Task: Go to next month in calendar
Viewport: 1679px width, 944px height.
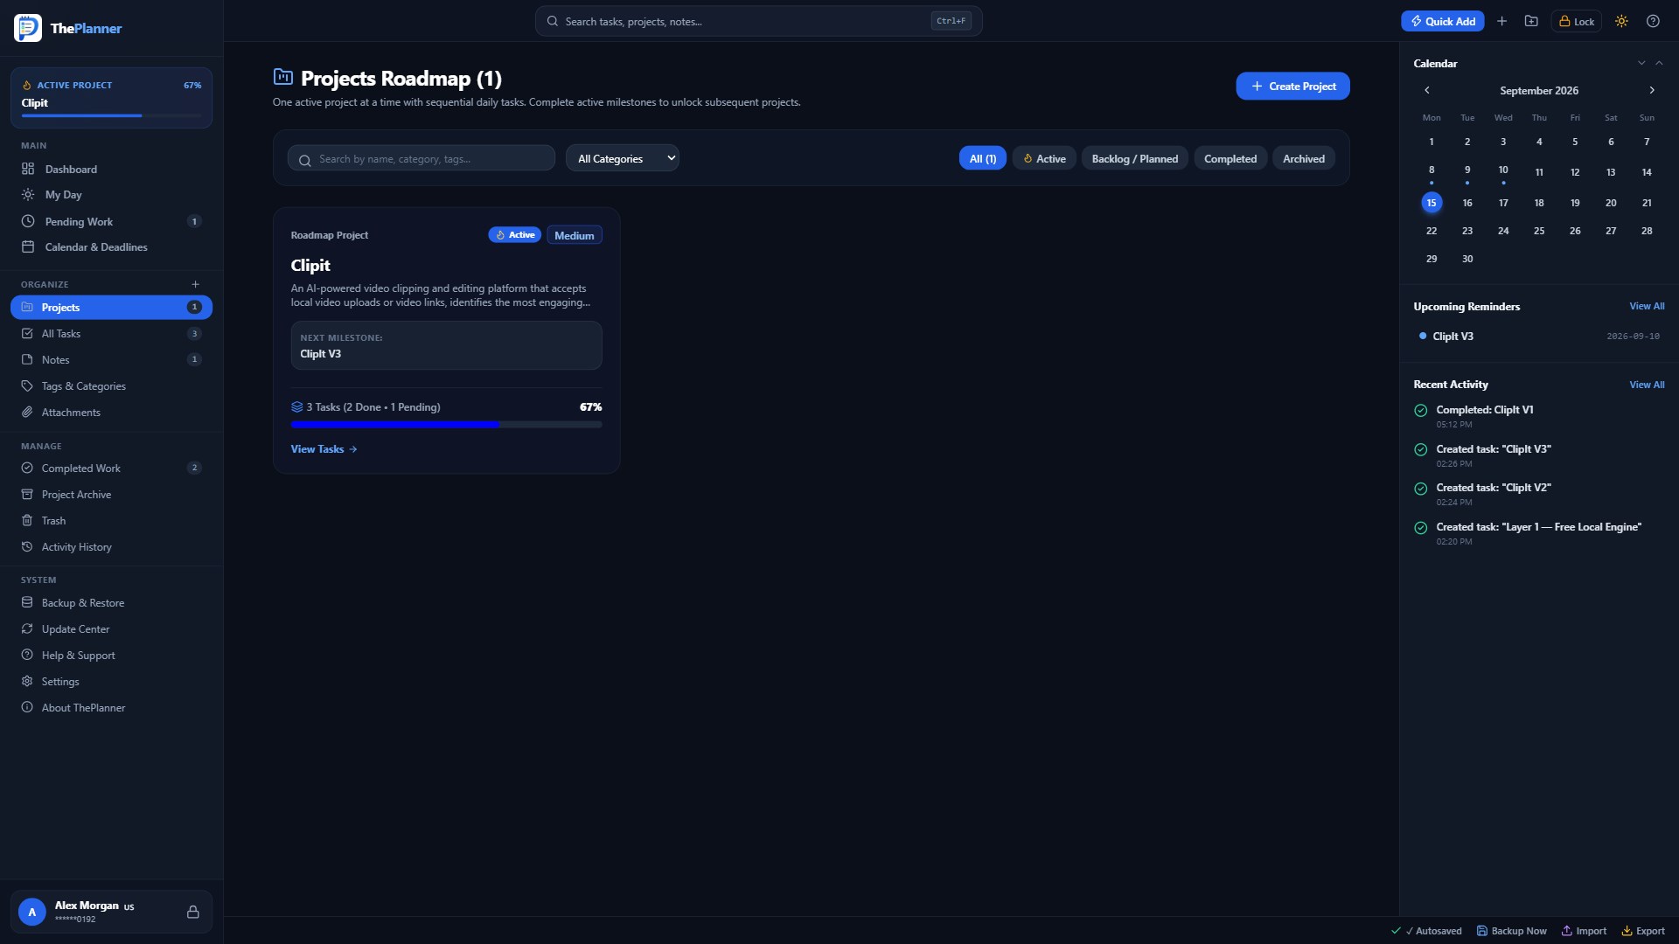Action: tap(1651, 90)
